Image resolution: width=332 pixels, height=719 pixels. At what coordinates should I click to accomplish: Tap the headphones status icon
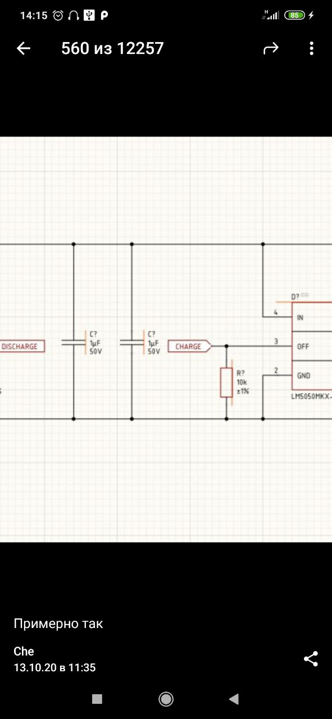(72, 16)
